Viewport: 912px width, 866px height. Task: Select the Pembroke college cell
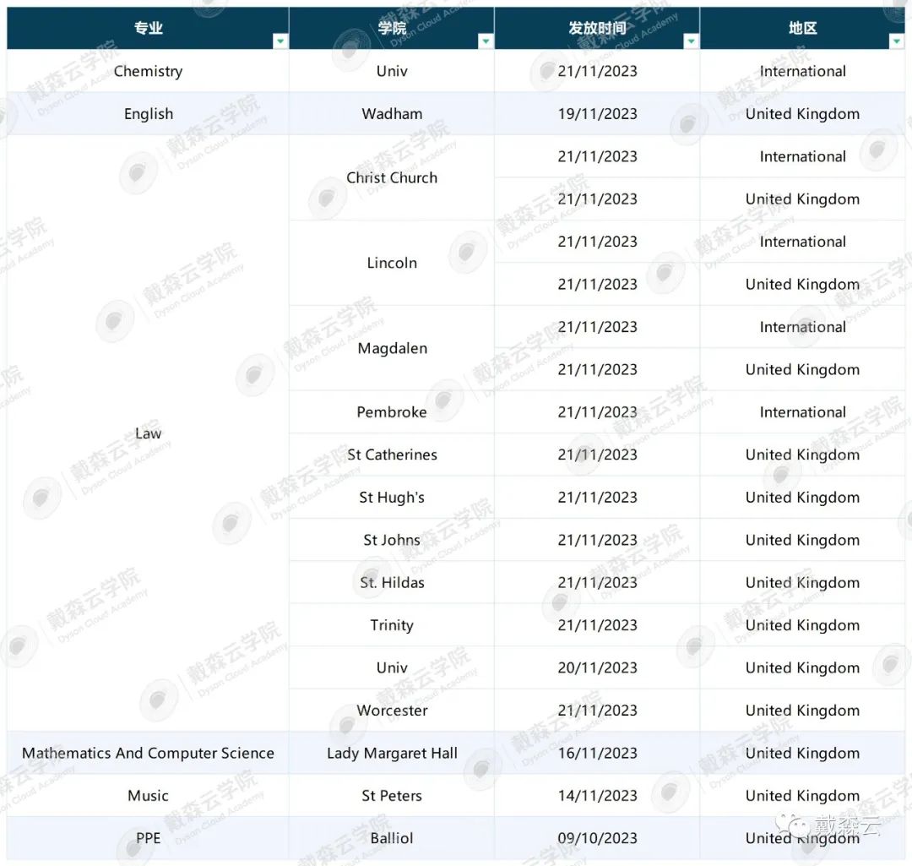392,411
